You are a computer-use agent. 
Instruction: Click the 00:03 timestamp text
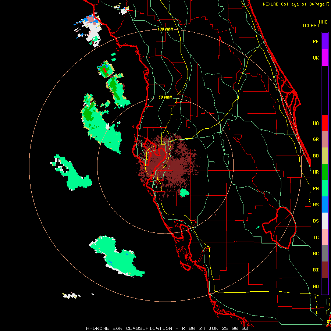(x=240, y=328)
